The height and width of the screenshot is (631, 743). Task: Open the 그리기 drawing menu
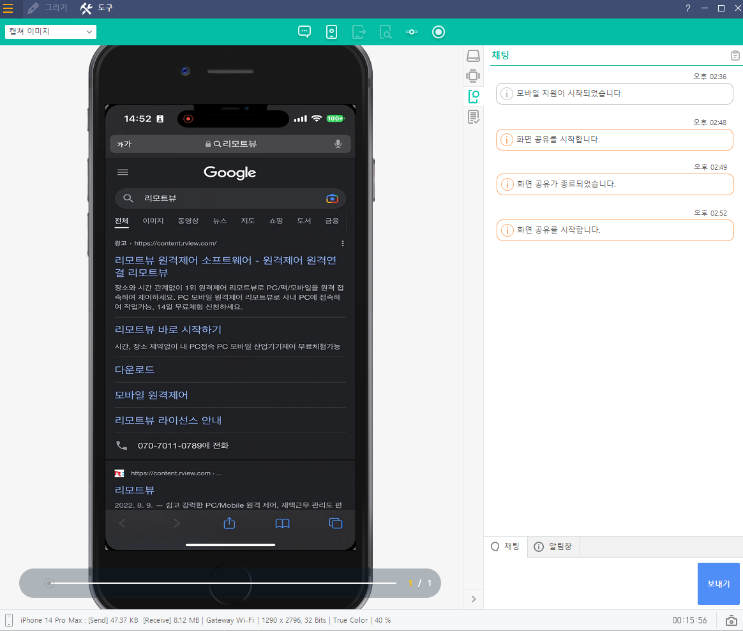click(x=47, y=8)
